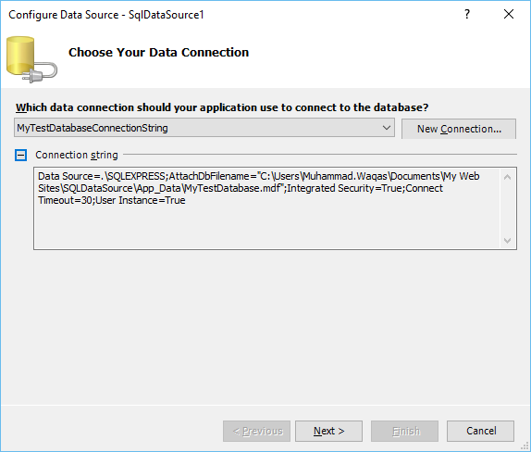Open the data connection dropdown list

(x=387, y=128)
